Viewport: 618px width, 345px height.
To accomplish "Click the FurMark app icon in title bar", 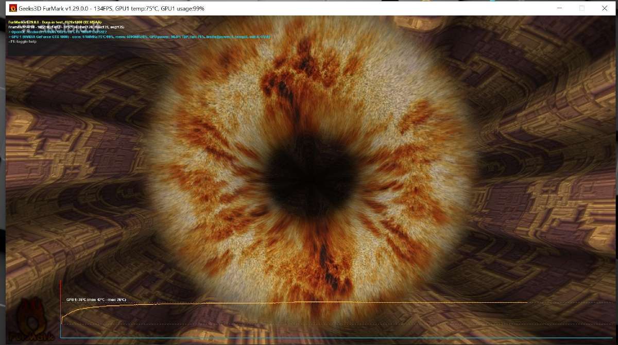I will (x=13, y=8).
